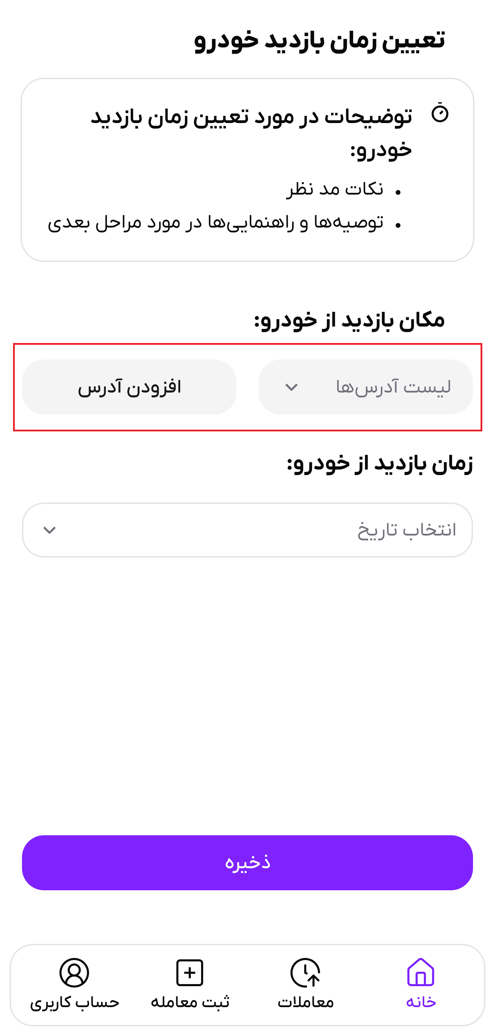Expand the انتخاب تاریخ date selector

pyautogui.click(x=247, y=530)
